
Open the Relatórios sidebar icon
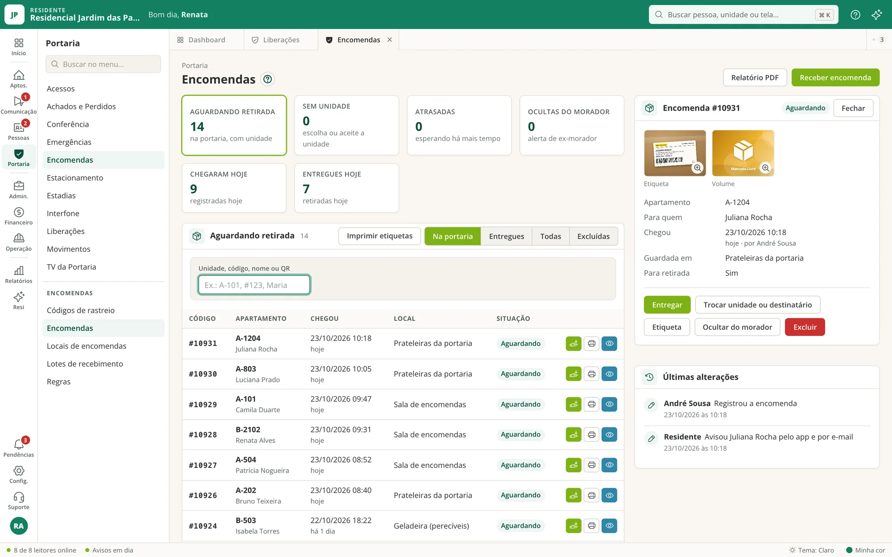point(19,274)
